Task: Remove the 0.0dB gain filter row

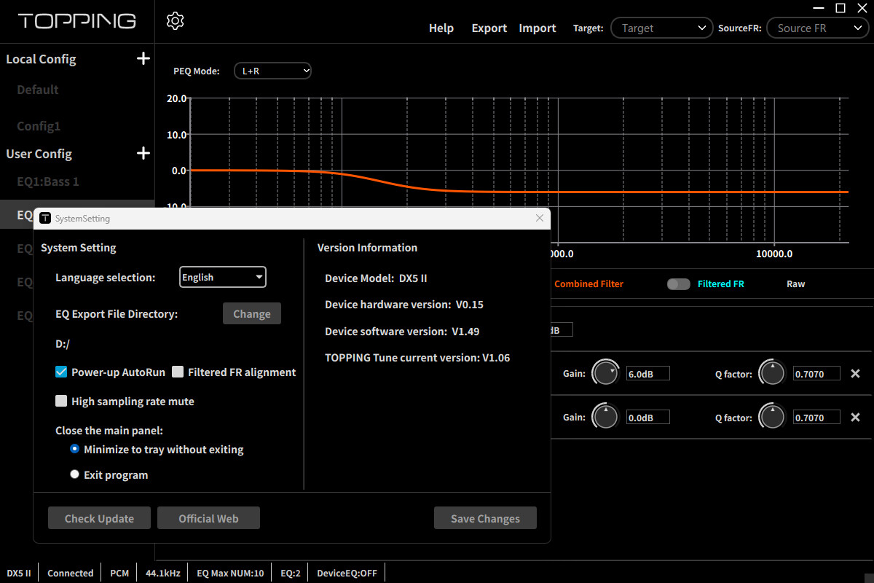Action: 856,418
